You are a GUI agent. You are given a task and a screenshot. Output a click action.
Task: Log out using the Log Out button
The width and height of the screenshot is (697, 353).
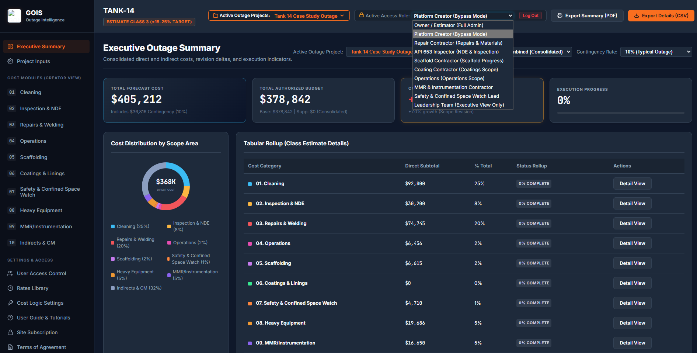[x=530, y=15]
